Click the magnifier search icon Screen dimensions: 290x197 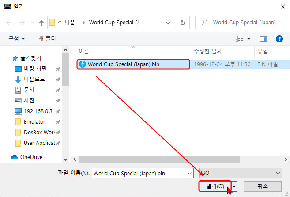click(204, 23)
